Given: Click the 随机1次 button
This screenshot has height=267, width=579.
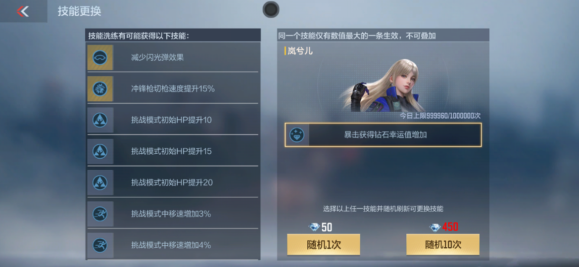Looking at the screenshot, I should coord(324,245).
